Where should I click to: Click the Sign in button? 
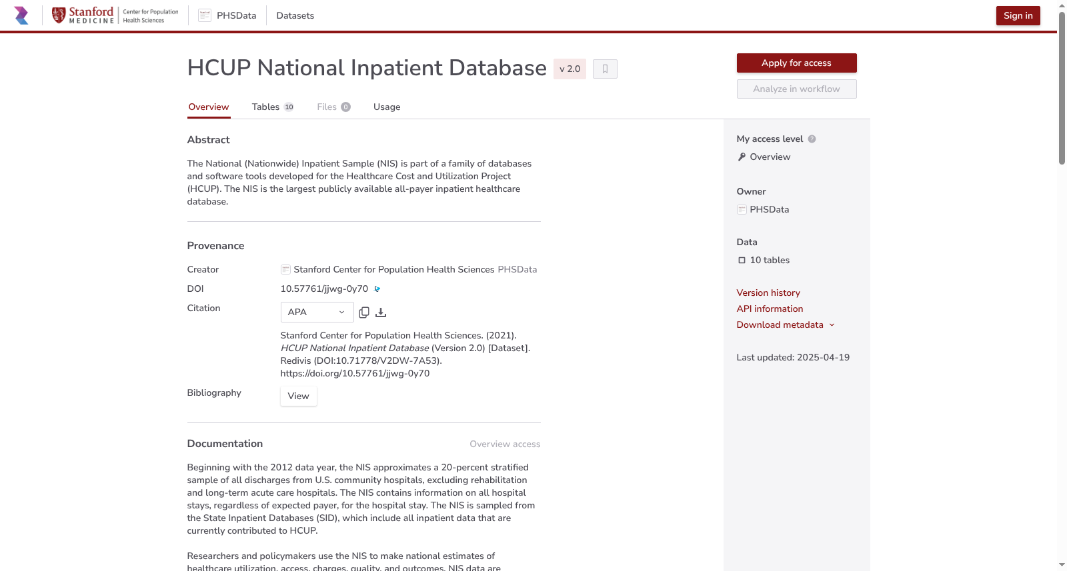1018,16
